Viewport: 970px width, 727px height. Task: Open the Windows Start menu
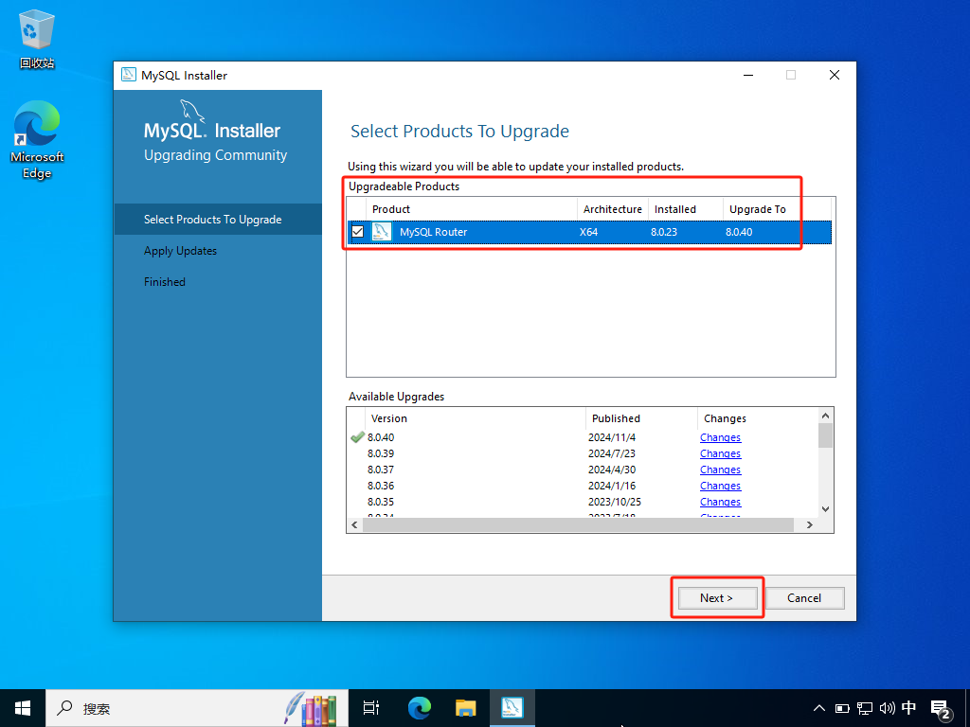[23, 707]
